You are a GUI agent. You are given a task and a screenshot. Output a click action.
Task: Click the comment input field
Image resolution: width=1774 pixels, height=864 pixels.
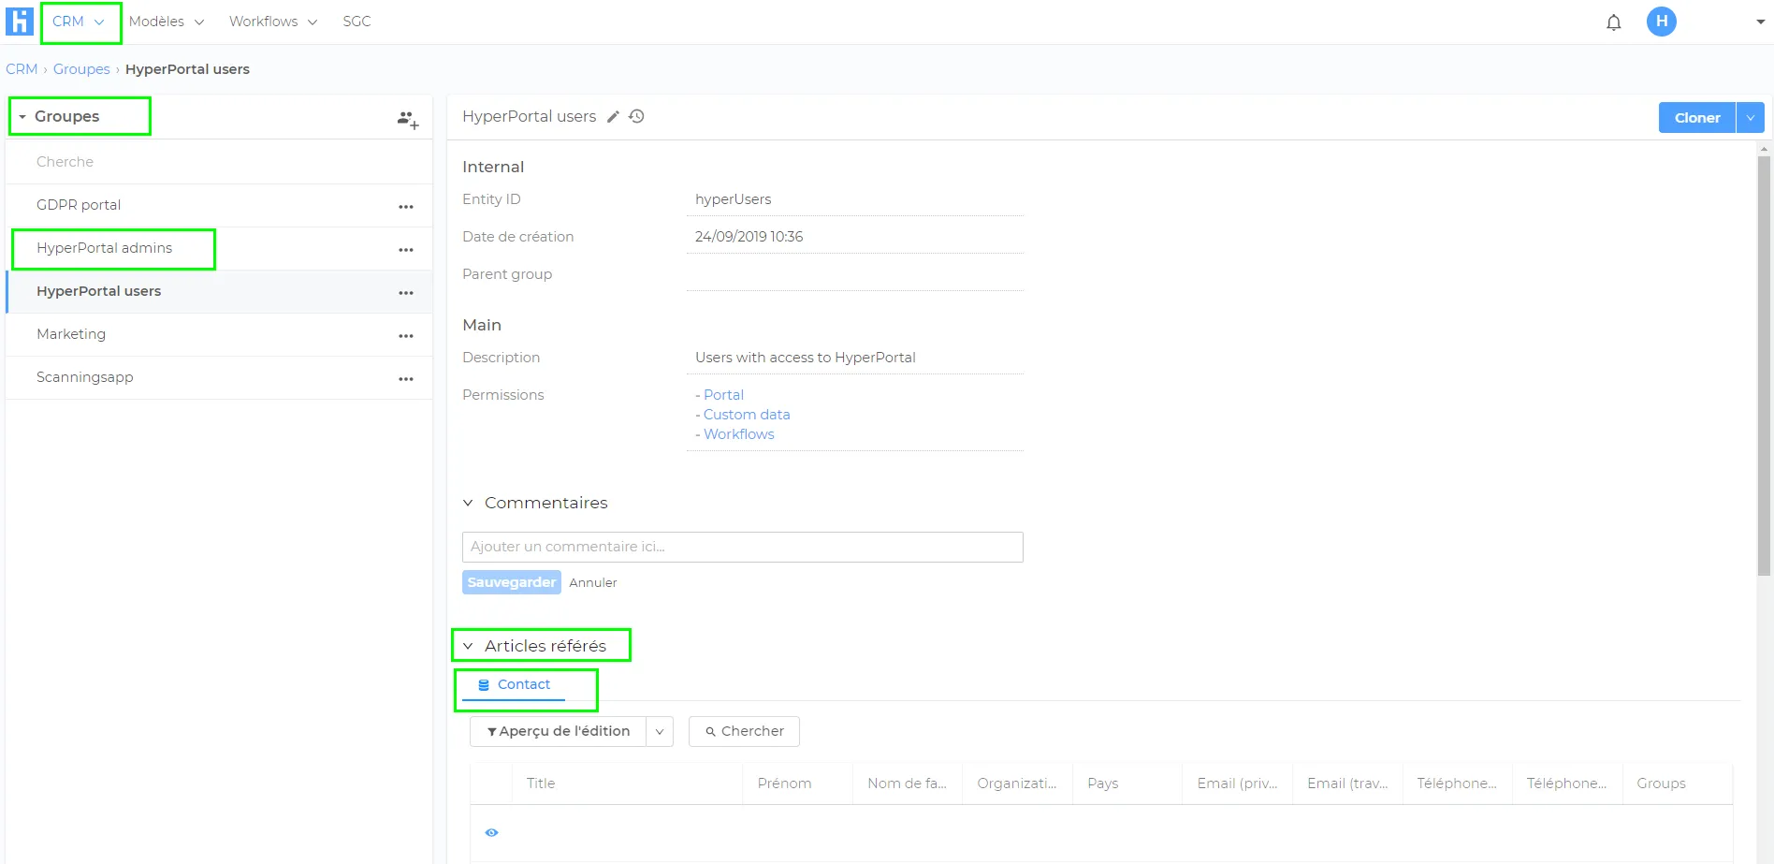pyautogui.click(x=742, y=547)
